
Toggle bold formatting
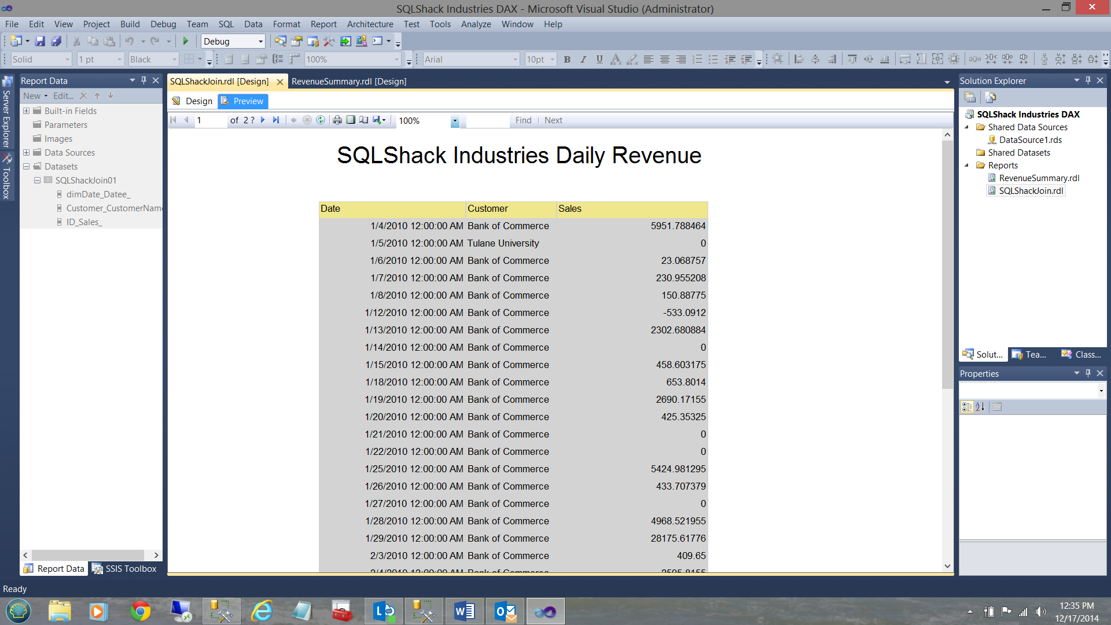coord(567,60)
